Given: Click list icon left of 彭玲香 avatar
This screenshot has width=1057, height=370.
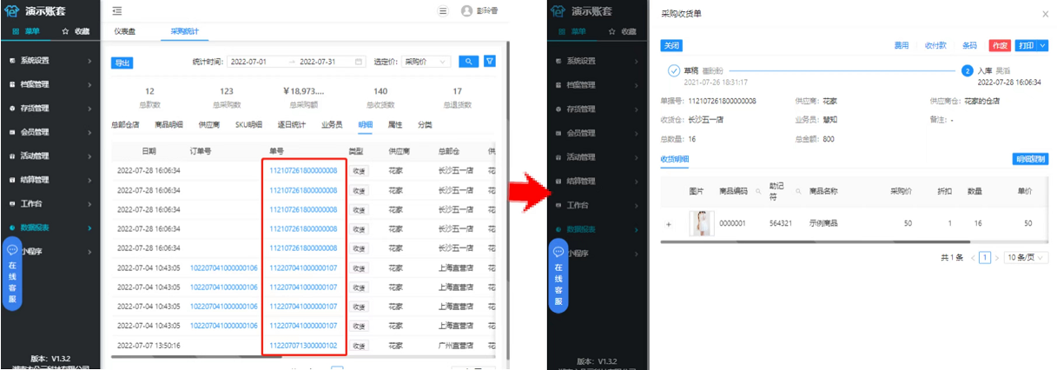Looking at the screenshot, I should (x=443, y=10).
